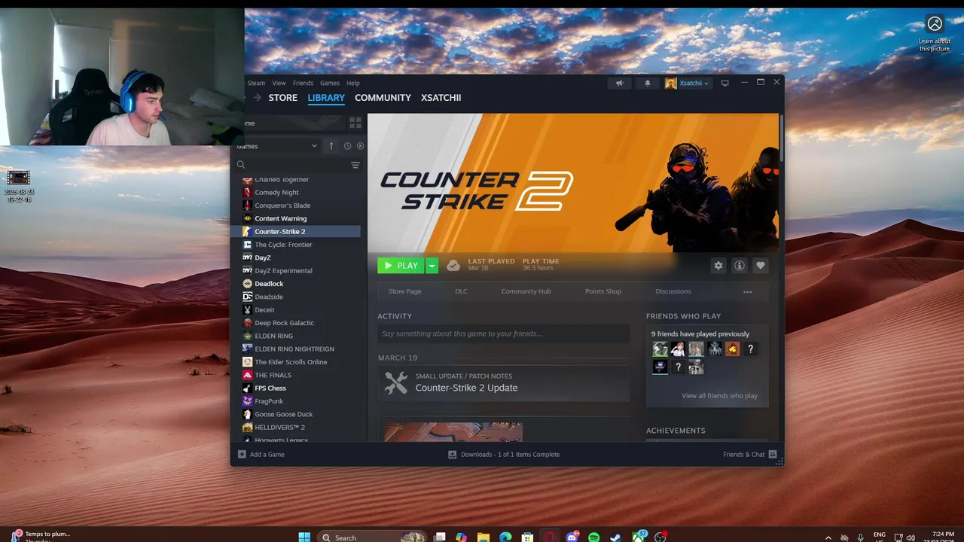The image size is (964, 542).
Task: Start Counter-Strike 2 with the Play button
Action: pyautogui.click(x=401, y=266)
